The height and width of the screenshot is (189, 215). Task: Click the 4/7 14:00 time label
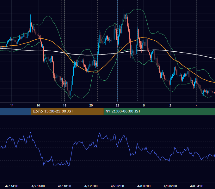coord(12,186)
